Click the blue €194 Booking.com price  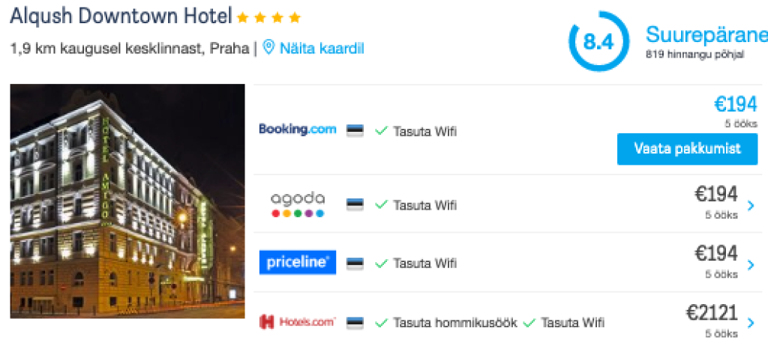pyautogui.click(x=736, y=104)
